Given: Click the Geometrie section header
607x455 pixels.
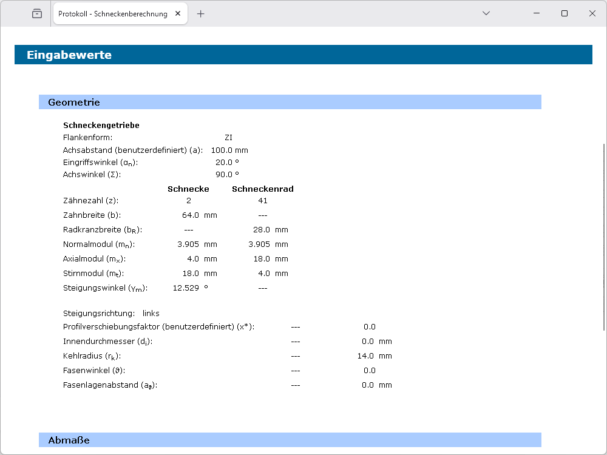Looking at the screenshot, I should pyautogui.click(x=290, y=102).
